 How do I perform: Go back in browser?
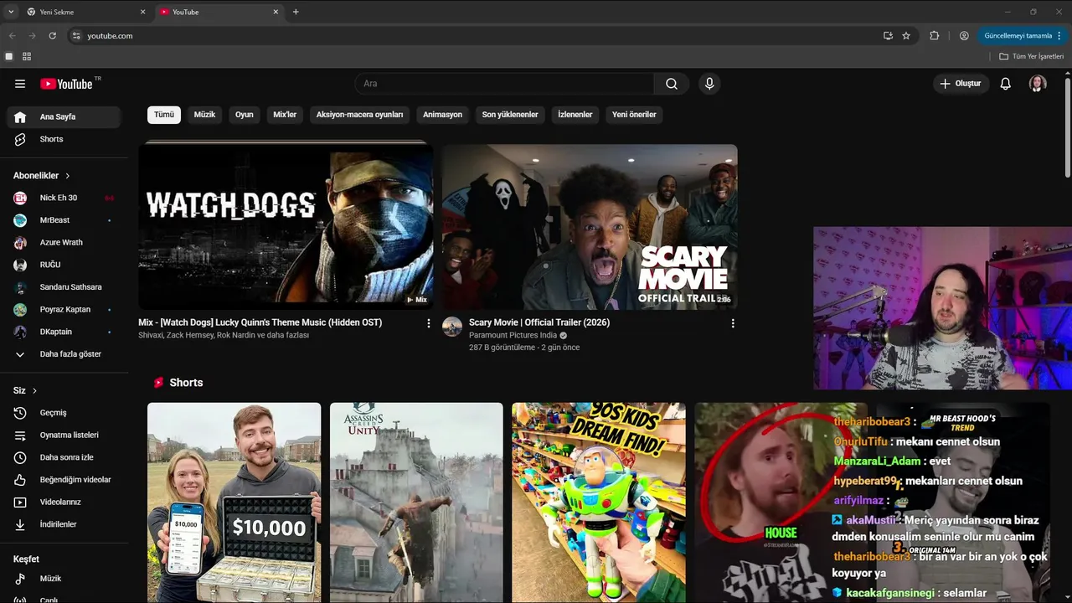pos(12,36)
